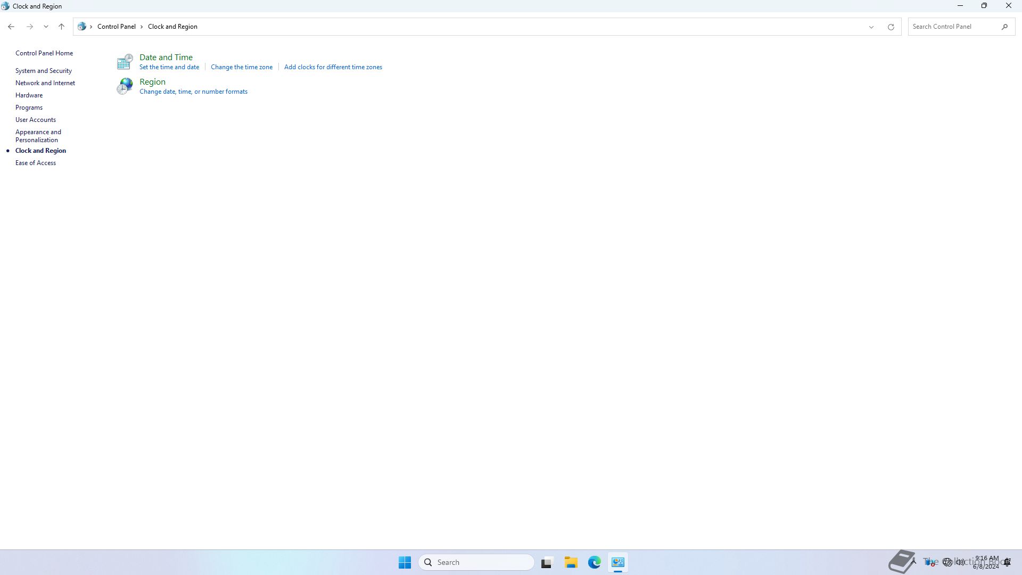Go back with the back arrow
This screenshot has width=1022, height=575.
coord(11,27)
